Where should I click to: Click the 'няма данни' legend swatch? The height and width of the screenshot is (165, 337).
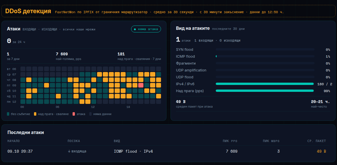point(91,114)
